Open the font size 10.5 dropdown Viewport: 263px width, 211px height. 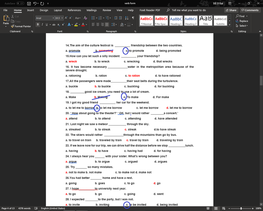[x=62, y=18]
